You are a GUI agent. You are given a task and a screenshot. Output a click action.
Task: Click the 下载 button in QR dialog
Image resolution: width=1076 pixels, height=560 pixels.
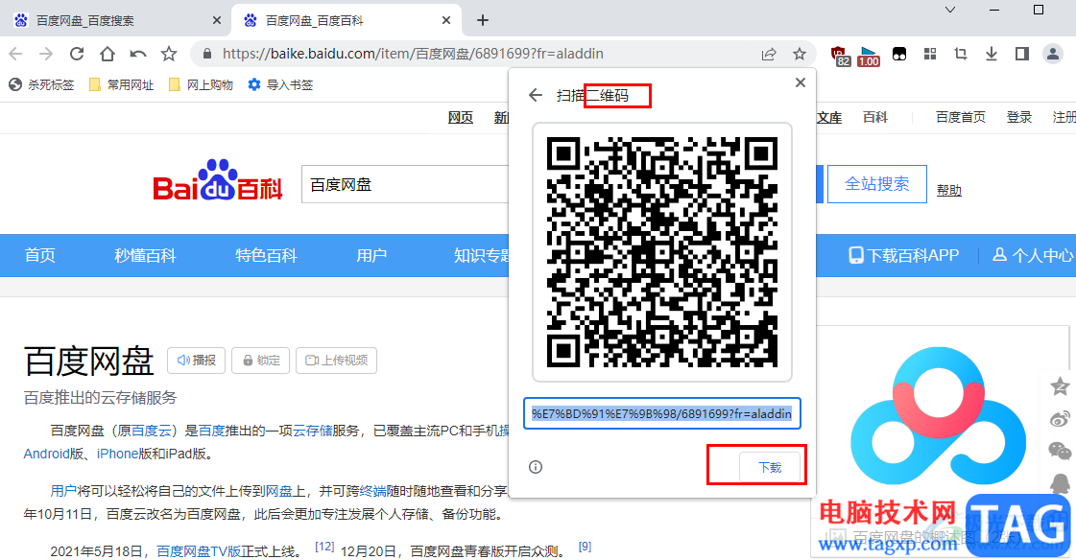(x=770, y=468)
